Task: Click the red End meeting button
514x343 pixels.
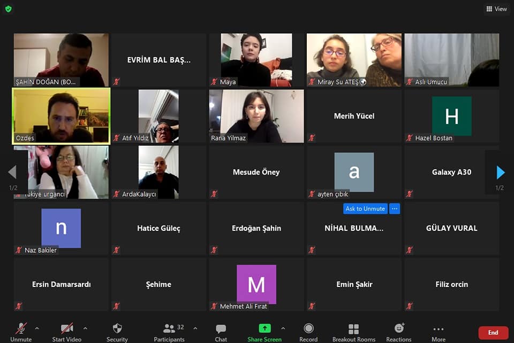Action: [493, 332]
